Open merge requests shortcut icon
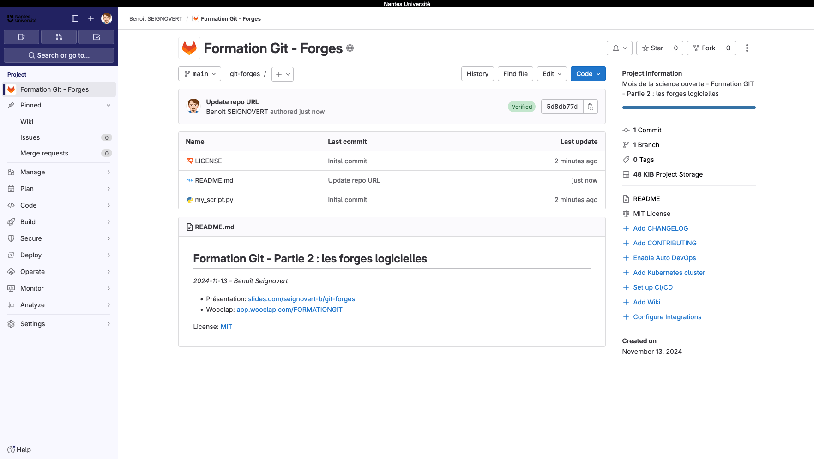 pyautogui.click(x=59, y=37)
